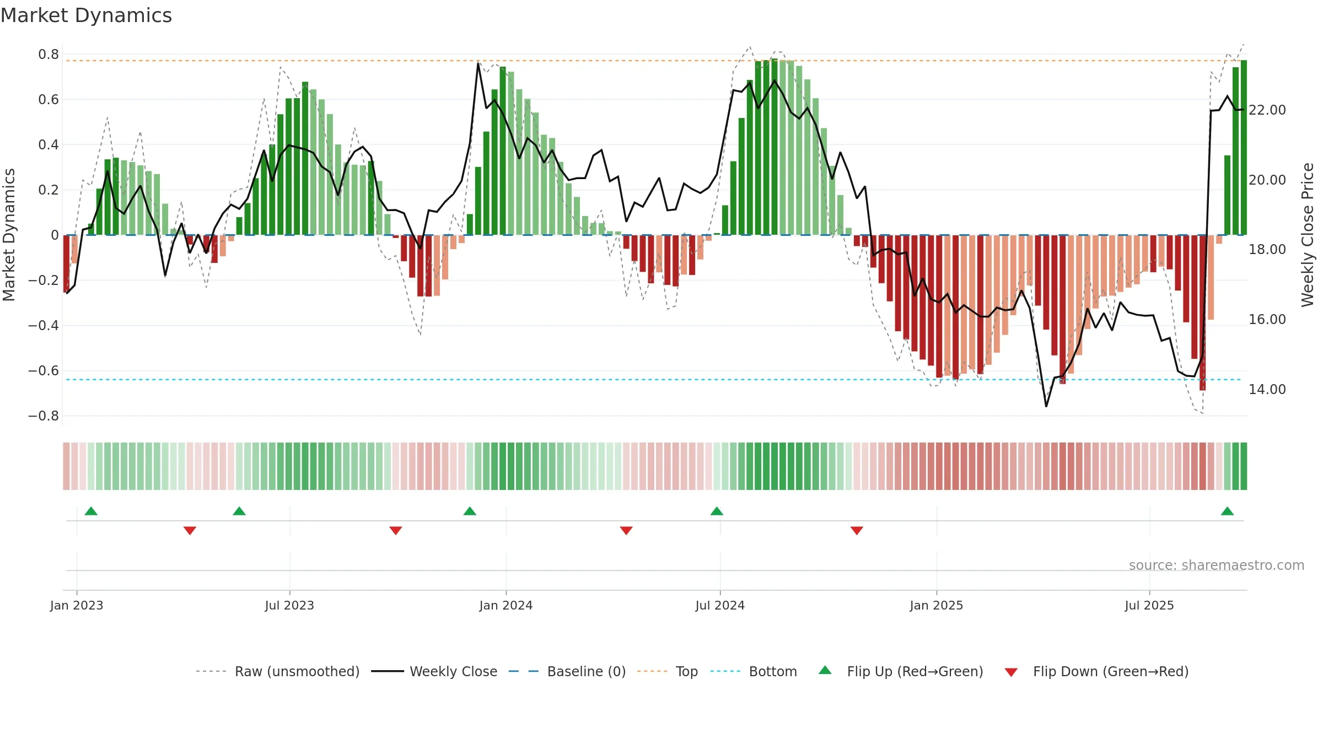Click the Flip Down (Green→Red) legend label
The width and height of the screenshot is (1323, 744).
(x=1111, y=671)
